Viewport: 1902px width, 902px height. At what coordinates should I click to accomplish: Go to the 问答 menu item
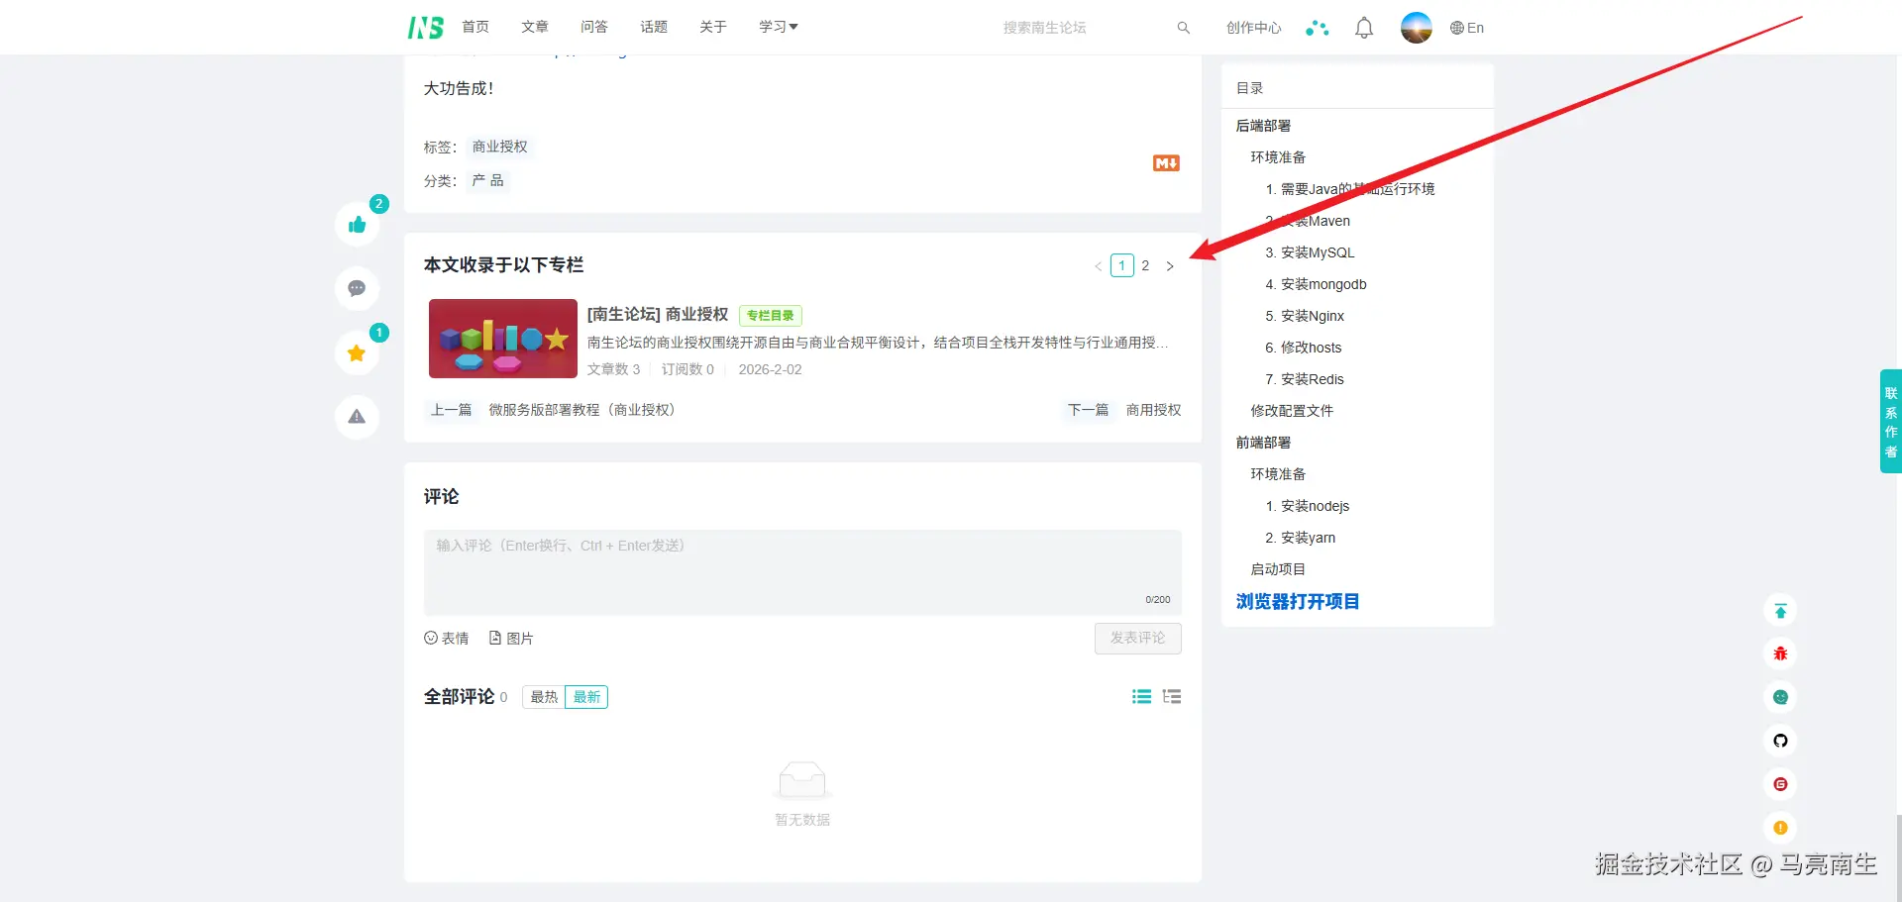point(593,27)
